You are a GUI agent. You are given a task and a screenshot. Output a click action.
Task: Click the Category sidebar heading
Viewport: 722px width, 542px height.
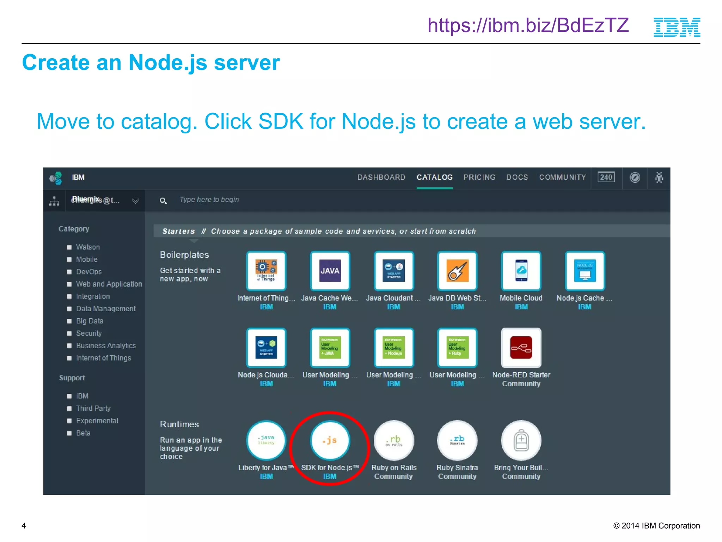[x=74, y=229]
